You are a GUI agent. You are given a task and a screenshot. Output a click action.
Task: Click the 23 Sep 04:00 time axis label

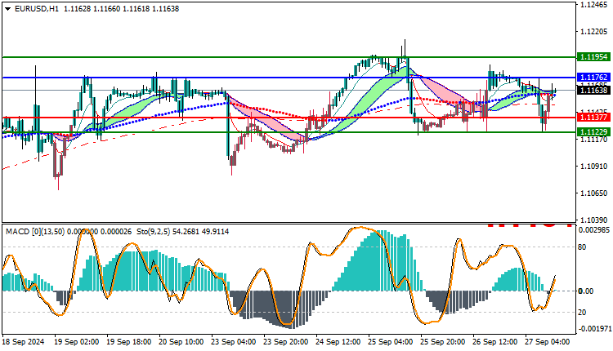pos(234,342)
